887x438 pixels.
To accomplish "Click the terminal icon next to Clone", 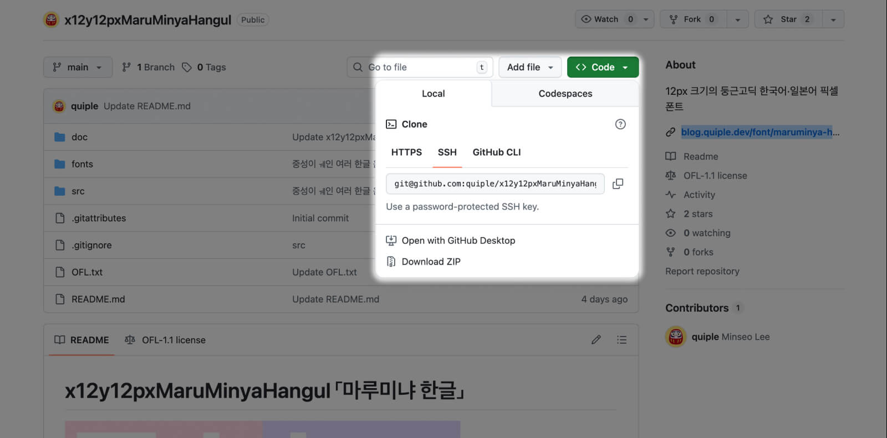I will point(391,124).
